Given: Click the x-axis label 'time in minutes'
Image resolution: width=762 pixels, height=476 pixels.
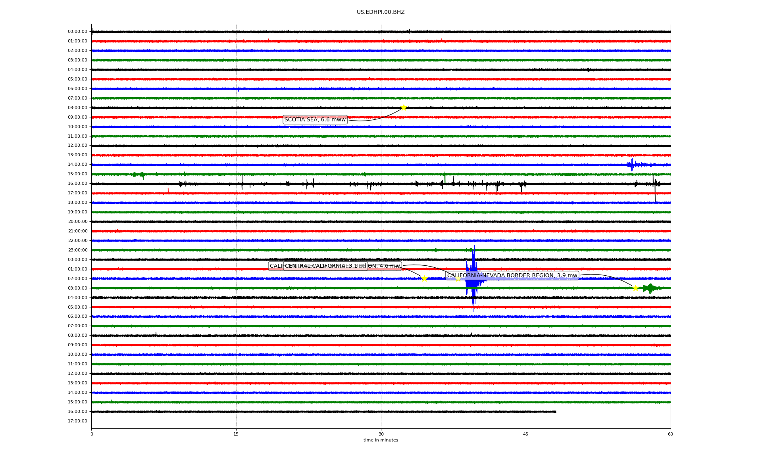Looking at the screenshot, I should [x=381, y=440].
